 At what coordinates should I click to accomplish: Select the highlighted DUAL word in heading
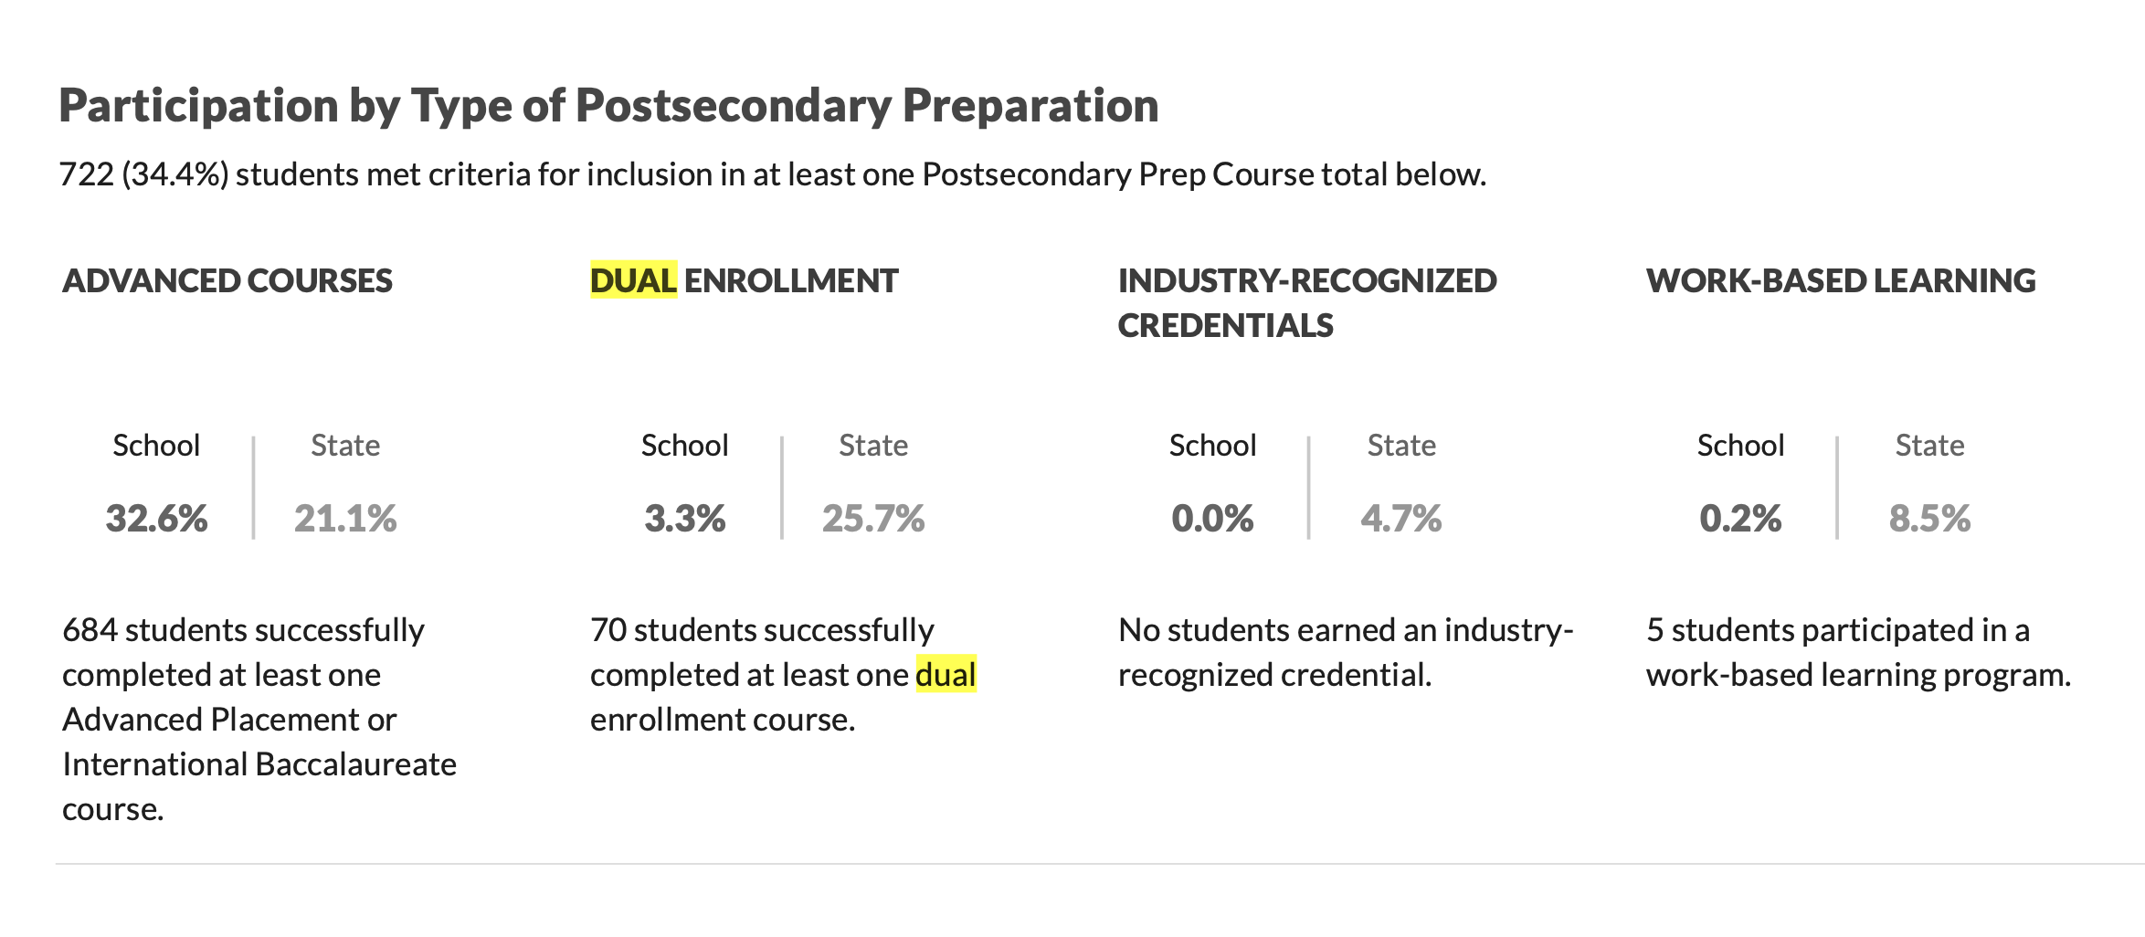pos(633,280)
